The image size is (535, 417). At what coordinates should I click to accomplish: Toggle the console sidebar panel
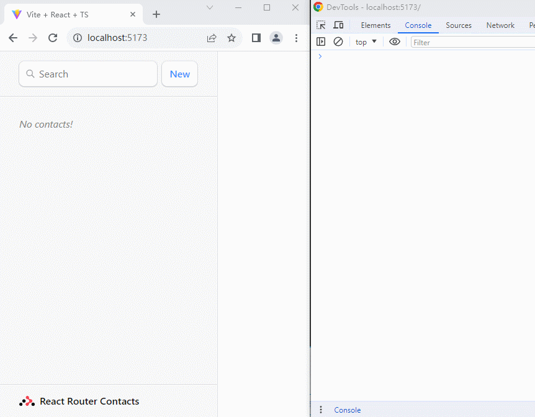point(321,42)
